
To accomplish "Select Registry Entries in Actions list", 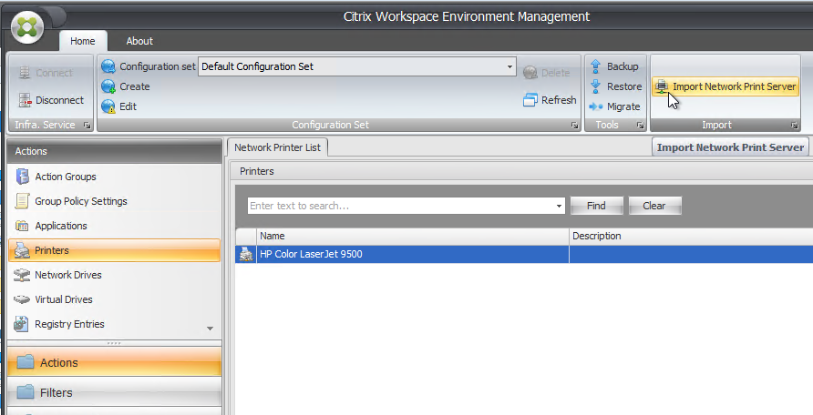I will tap(114, 324).
